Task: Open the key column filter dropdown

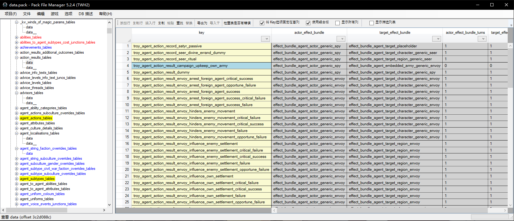Action: [266, 39]
